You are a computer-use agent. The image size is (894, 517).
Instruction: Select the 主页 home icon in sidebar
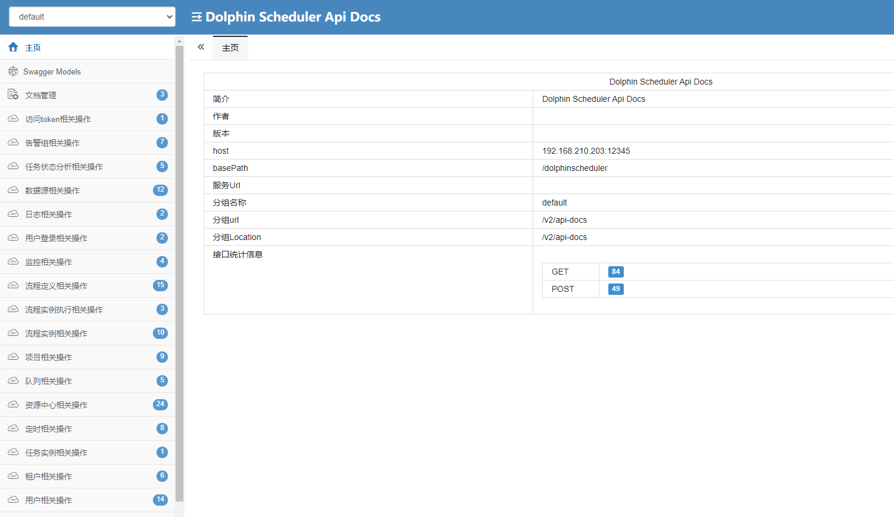pyautogui.click(x=12, y=47)
